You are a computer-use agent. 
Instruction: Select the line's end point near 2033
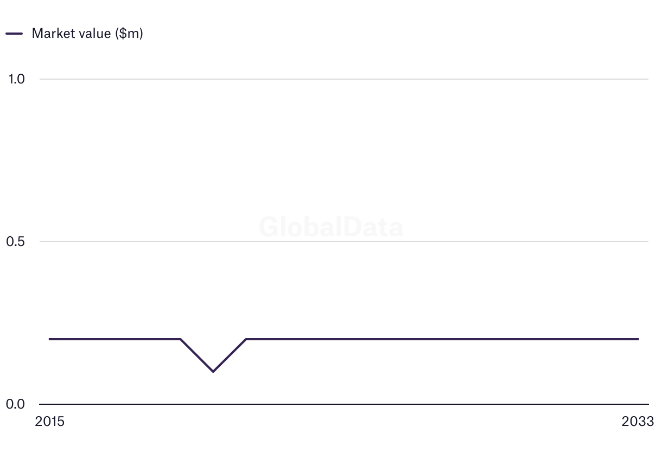[638, 339]
